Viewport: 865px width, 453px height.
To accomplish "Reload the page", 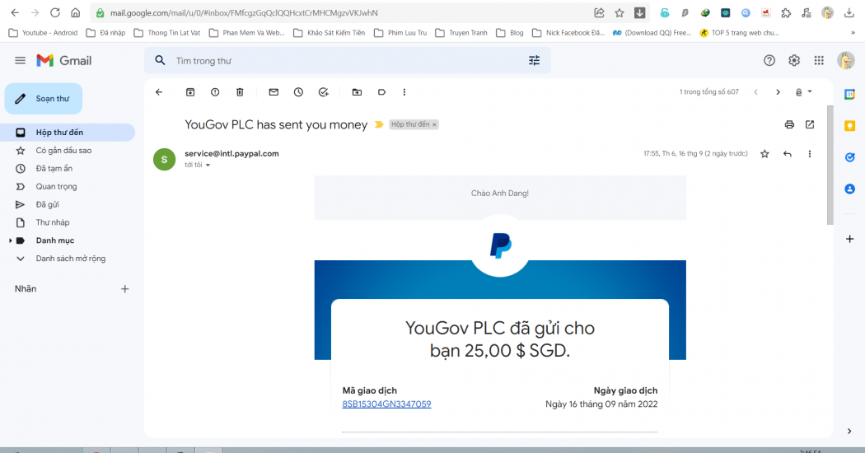I will tap(55, 12).
